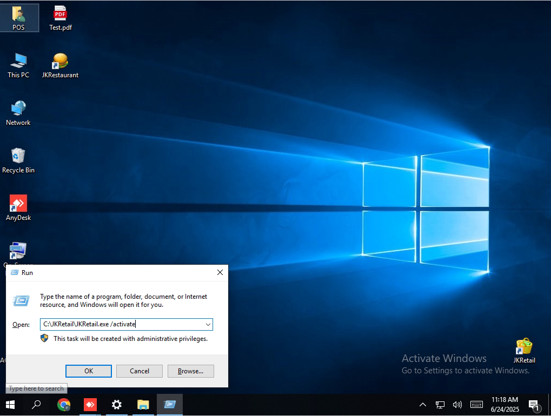Image resolution: width=551 pixels, height=416 pixels.
Task: Open the volume speaker tray icon
Action: click(457, 405)
